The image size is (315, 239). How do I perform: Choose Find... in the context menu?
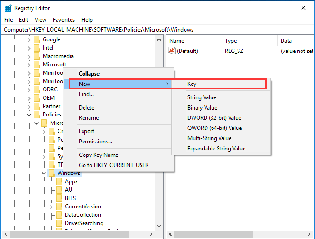[118, 94]
